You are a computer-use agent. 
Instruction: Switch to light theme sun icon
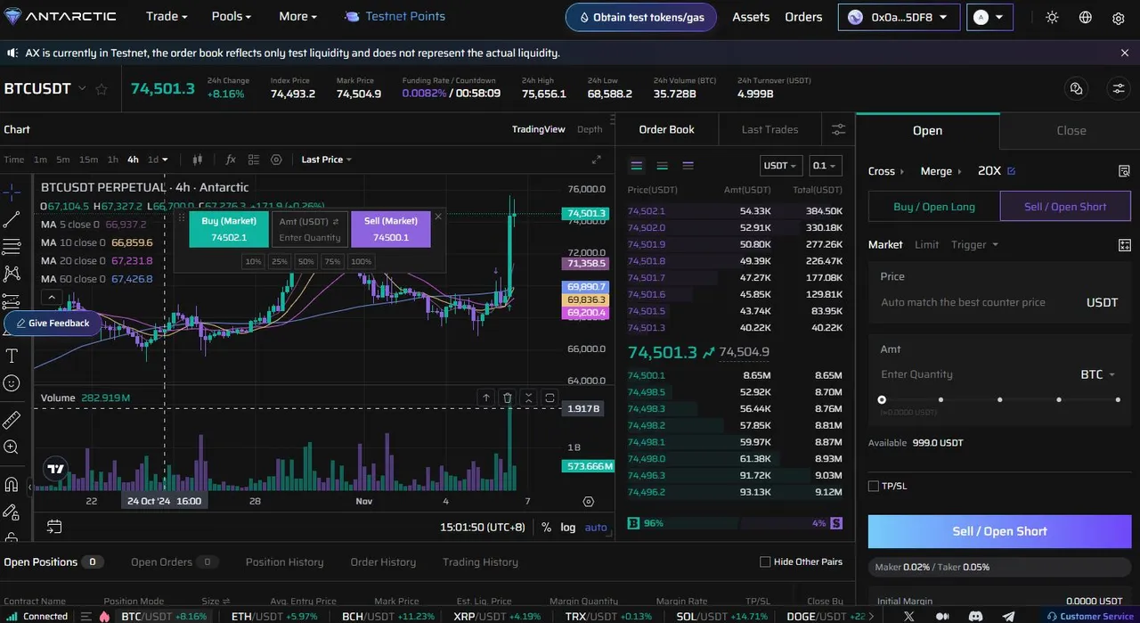(x=1052, y=17)
